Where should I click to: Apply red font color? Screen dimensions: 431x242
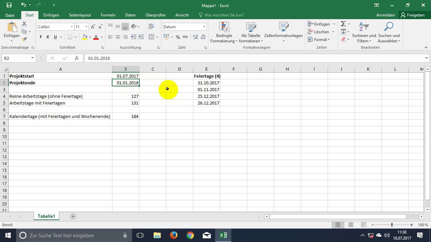click(96, 37)
